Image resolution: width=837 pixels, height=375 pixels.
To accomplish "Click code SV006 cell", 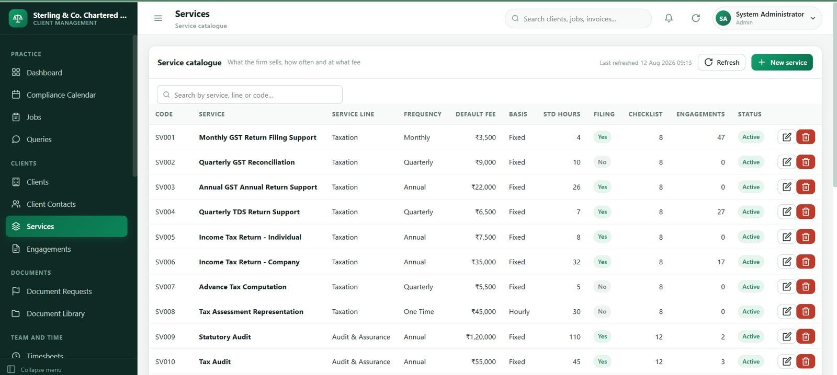I will pyautogui.click(x=165, y=262).
